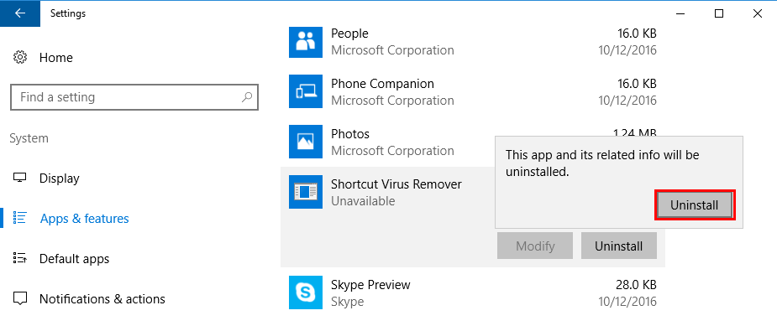Click the Settings window title

pos(68,13)
